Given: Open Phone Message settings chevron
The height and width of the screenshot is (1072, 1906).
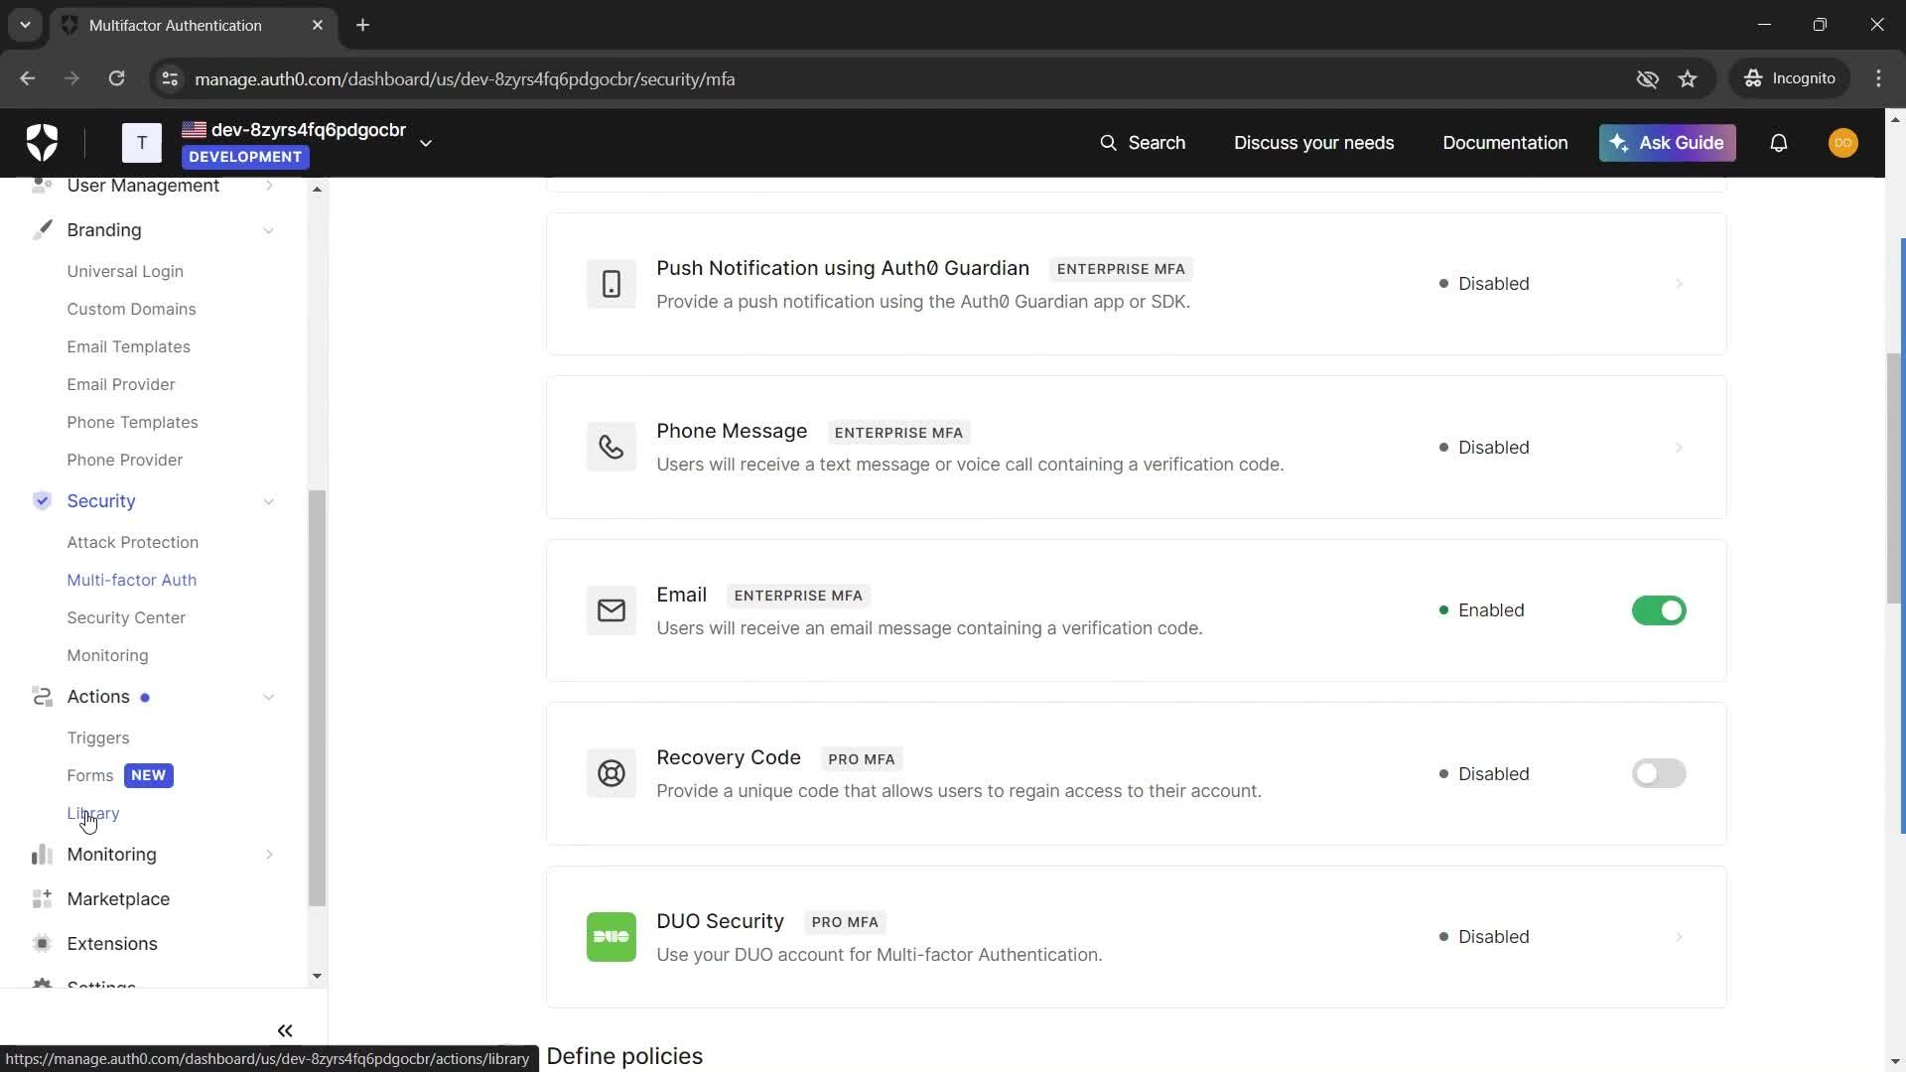Looking at the screenshot, I should pos(1679,448).
